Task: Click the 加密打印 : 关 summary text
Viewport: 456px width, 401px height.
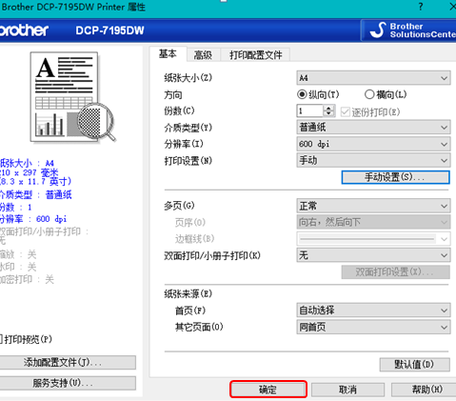Action: 27,279
